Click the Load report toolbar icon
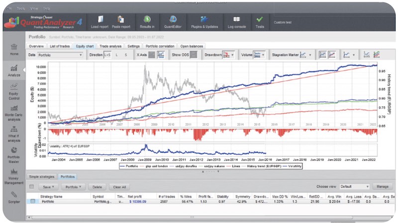This screenshot has width=398, height=224. [99, 22]
